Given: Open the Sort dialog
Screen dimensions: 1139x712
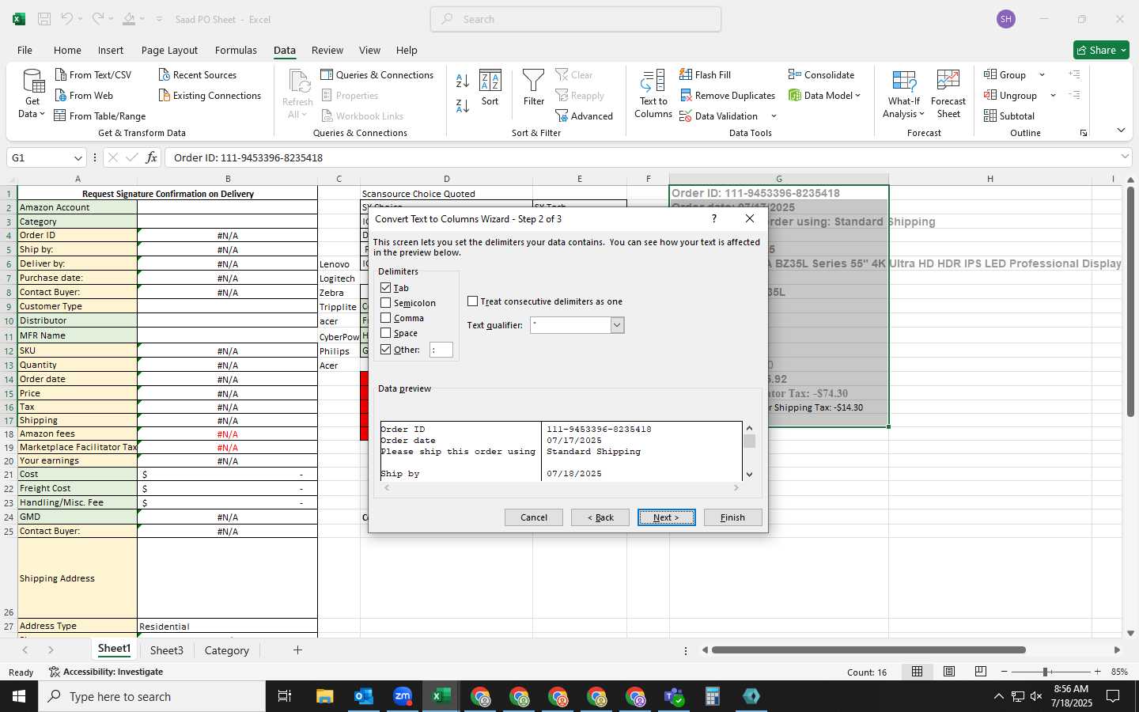Looking at the screenshot, I should [490, 88].
